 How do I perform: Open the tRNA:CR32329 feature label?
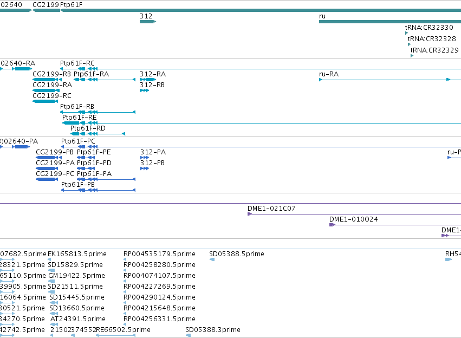point(434,50)
